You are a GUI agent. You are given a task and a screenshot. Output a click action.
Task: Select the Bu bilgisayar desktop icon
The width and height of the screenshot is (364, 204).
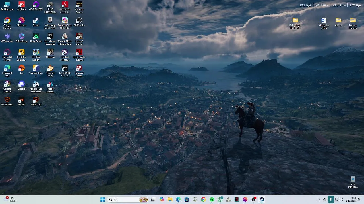point(7,6)
